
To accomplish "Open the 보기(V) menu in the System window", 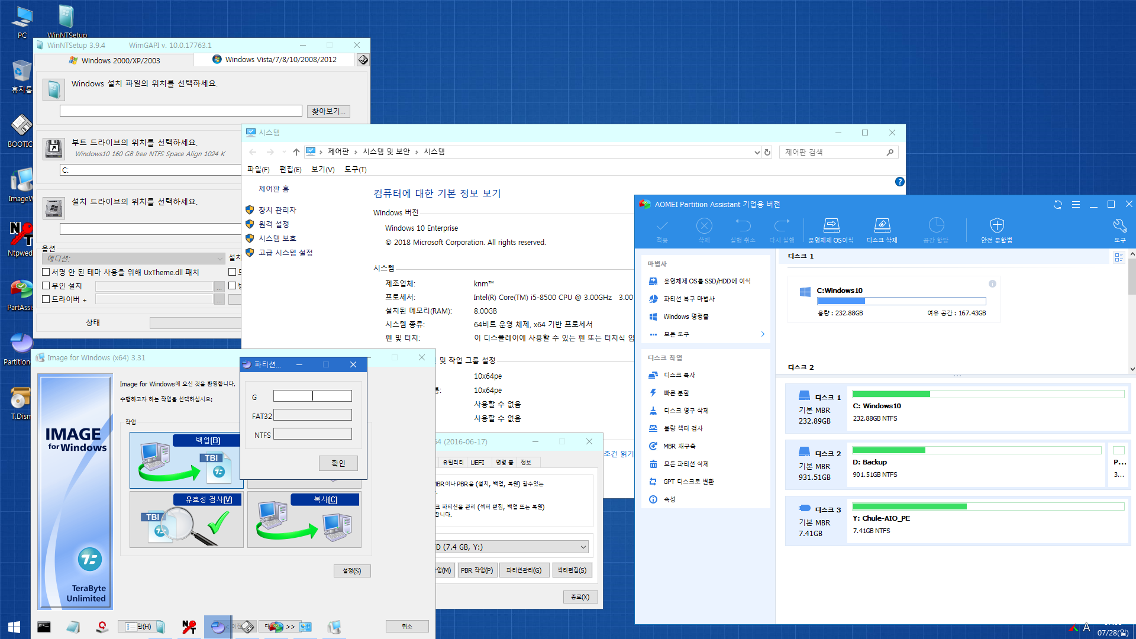I will pyautogui.click(x=322, y=170).
